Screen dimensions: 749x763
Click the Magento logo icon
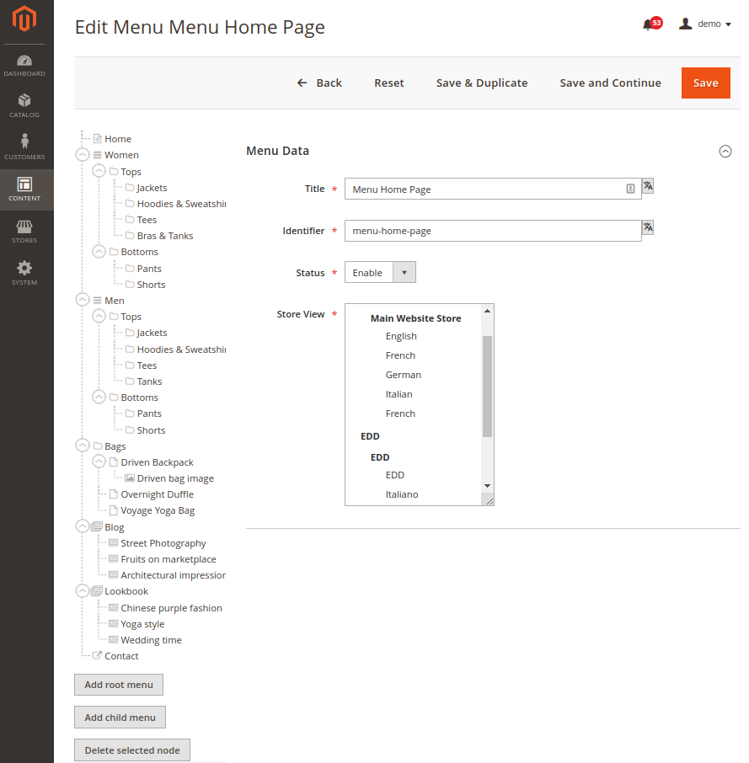click(24, 19)
